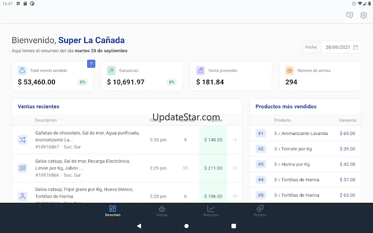373x233 pixels.
Task: Click the Salsa catsup, Frijol grano description
Action: point(84,193)
